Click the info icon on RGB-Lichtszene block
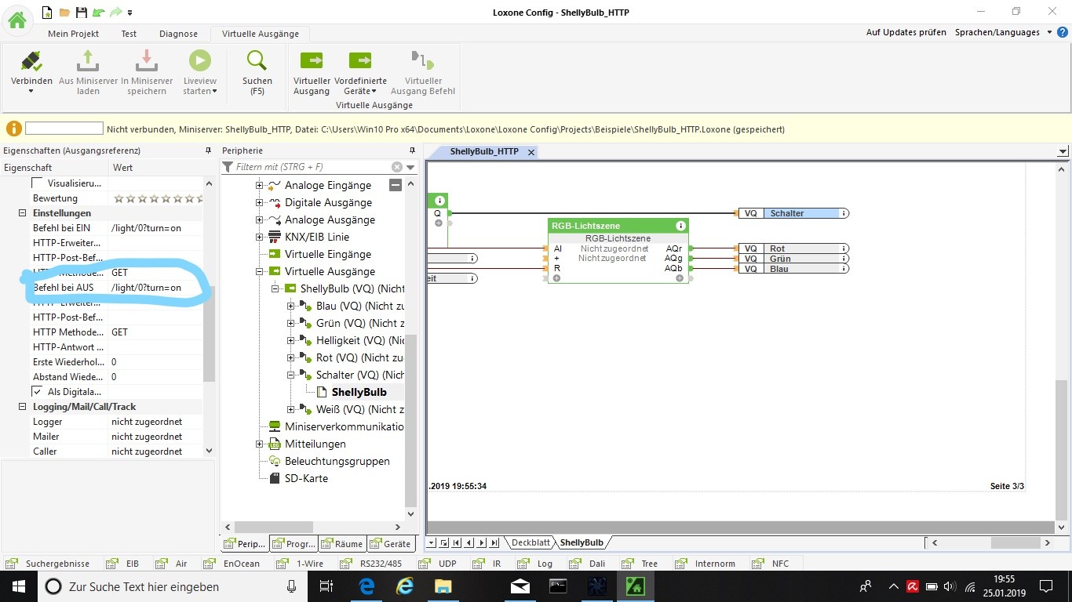The height and width of the screenshot is (602, 1072). coord(680,226)
